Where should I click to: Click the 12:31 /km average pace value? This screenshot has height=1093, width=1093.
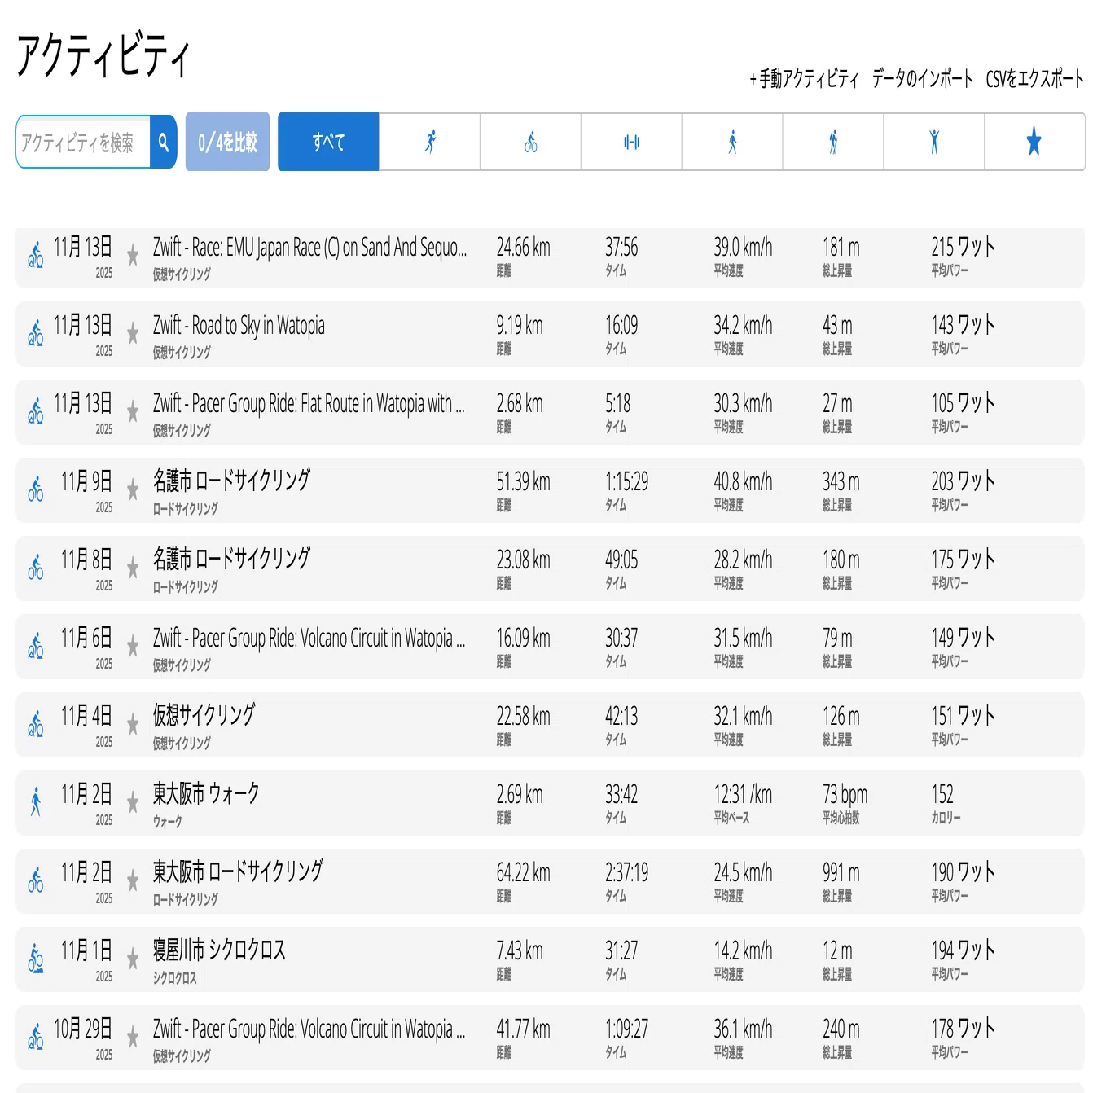(743, 795)
